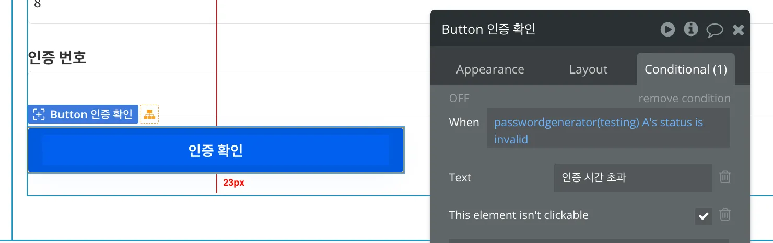Click the panel title Button 인증 확인
This screenshot has height=243, width=773.
tap(488, 30)
